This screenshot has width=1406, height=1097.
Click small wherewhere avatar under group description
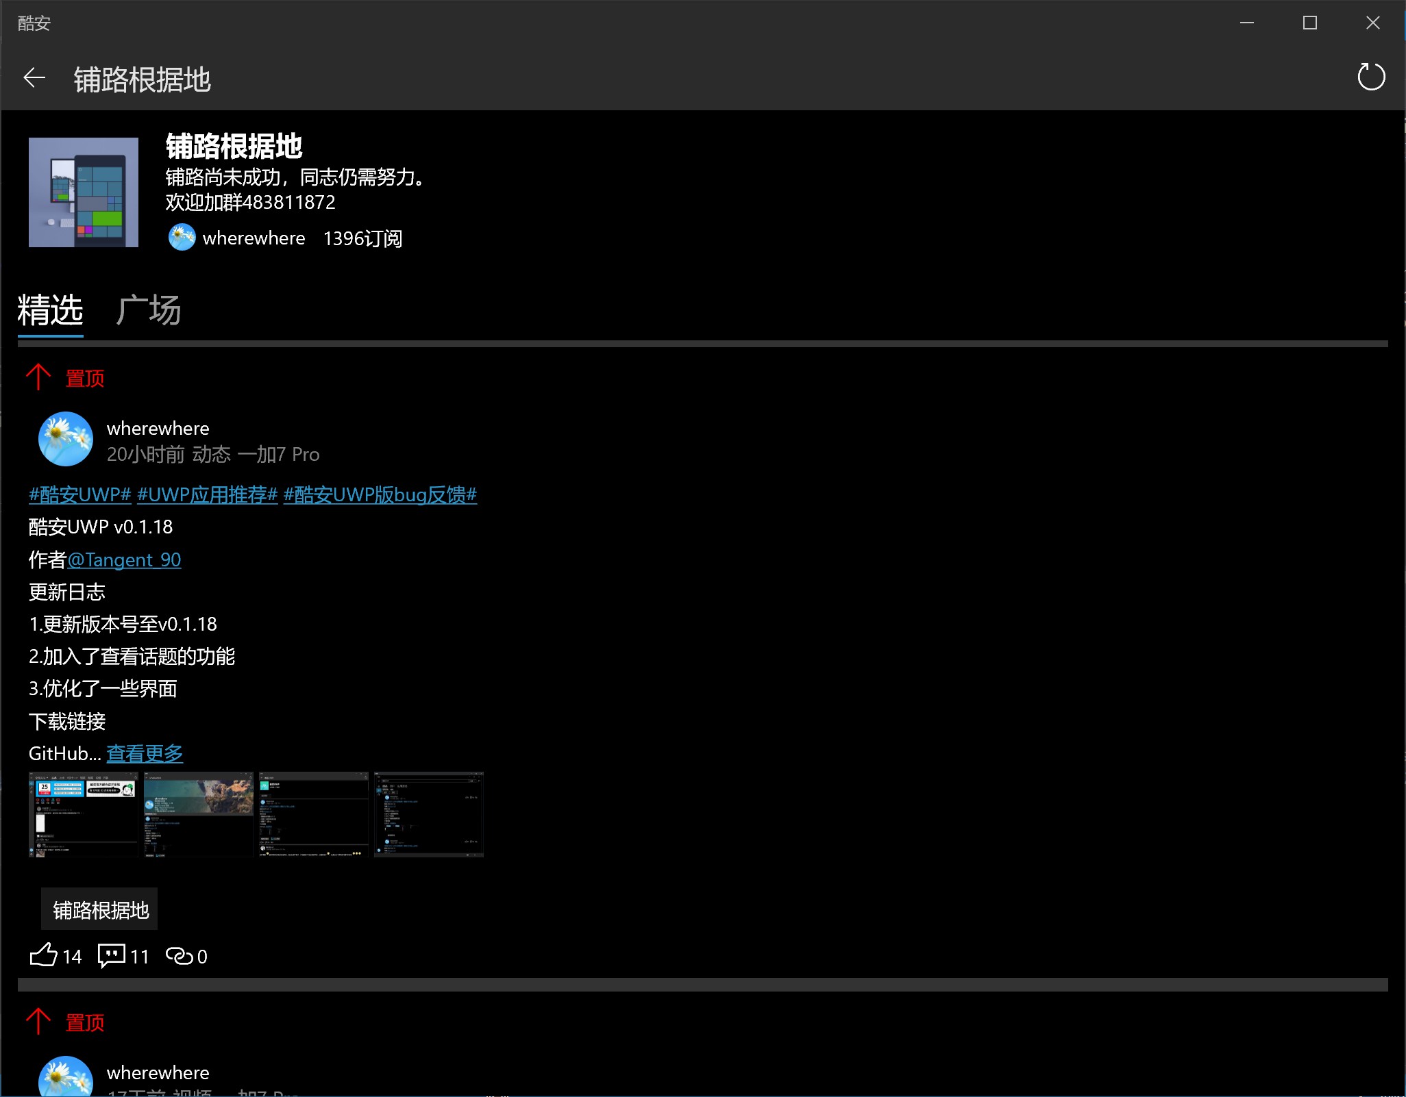coord(182,238)
